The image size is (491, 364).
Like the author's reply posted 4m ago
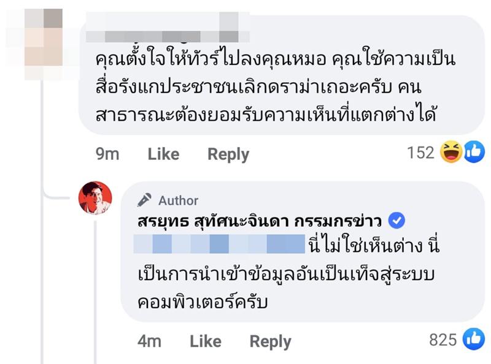tap(204, 341)
